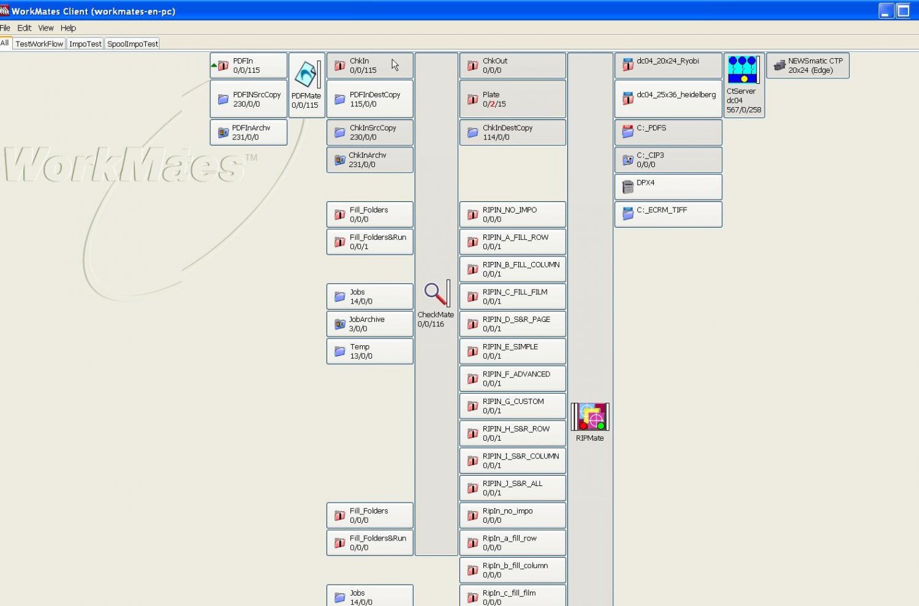919x606 pixels.
Task: Click the ChkInArchv archive icon
Action: [340, 160]
